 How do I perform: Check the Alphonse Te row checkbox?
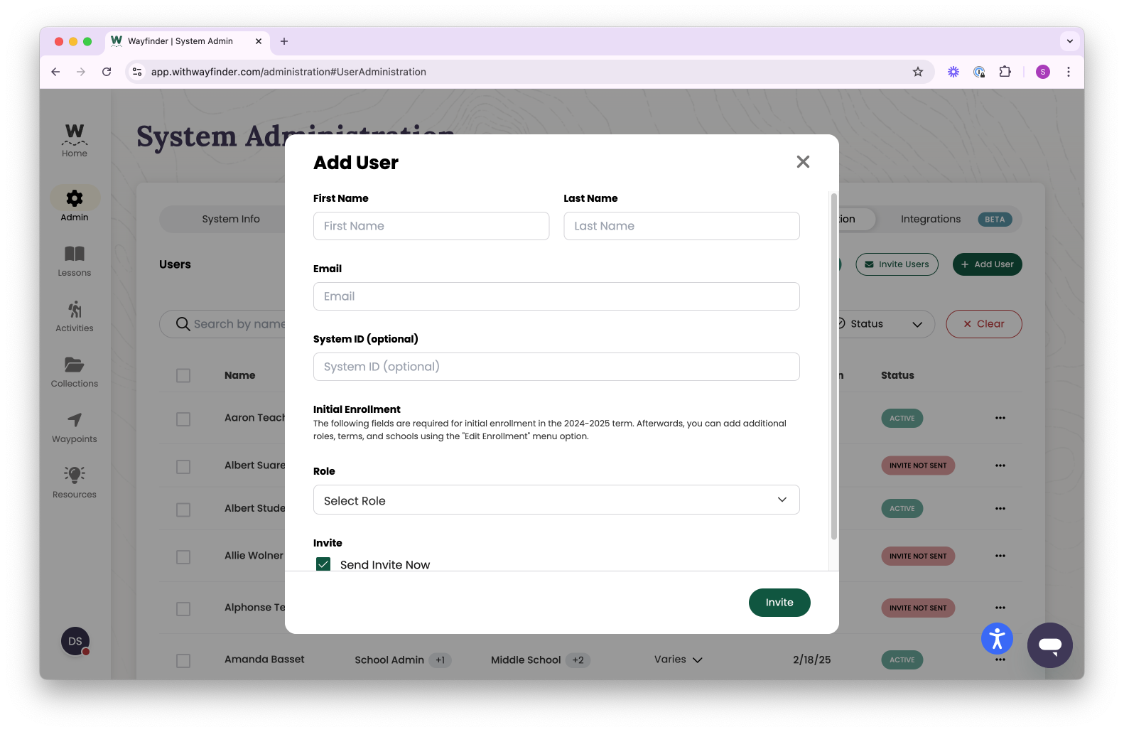tap(183, 609)
